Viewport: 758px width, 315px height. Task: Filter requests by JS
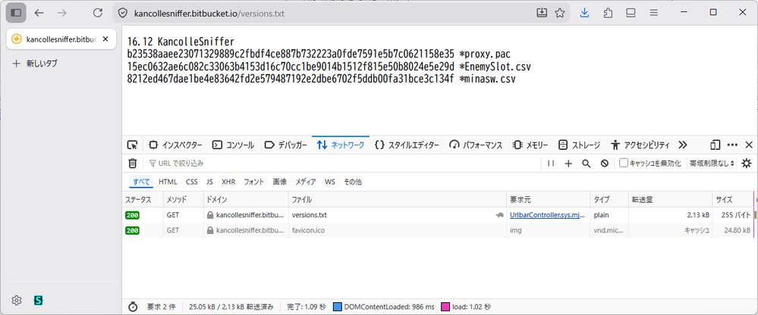pyautogui.click(x=210, y=182)
